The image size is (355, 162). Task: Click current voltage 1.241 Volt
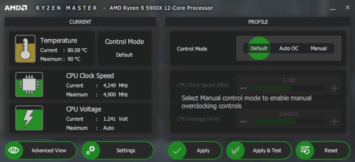coord(116,119)
